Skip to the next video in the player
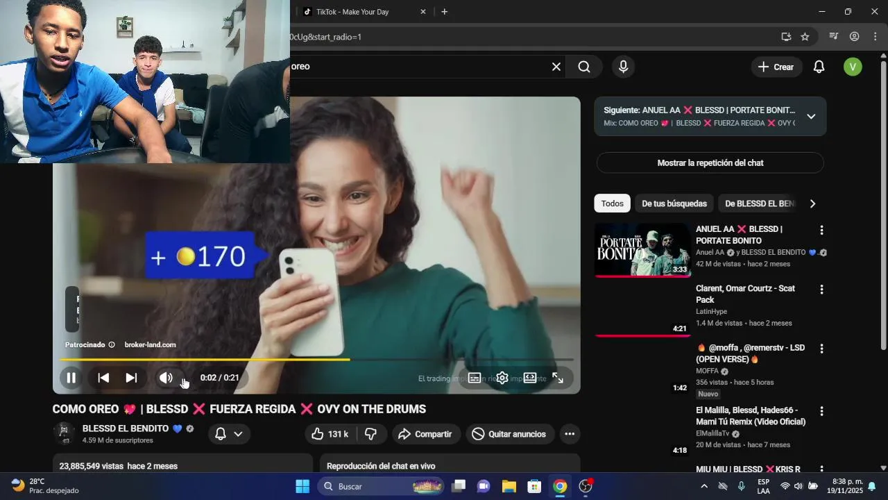Viewport: 888px width, 500px height. coord(131,378)
